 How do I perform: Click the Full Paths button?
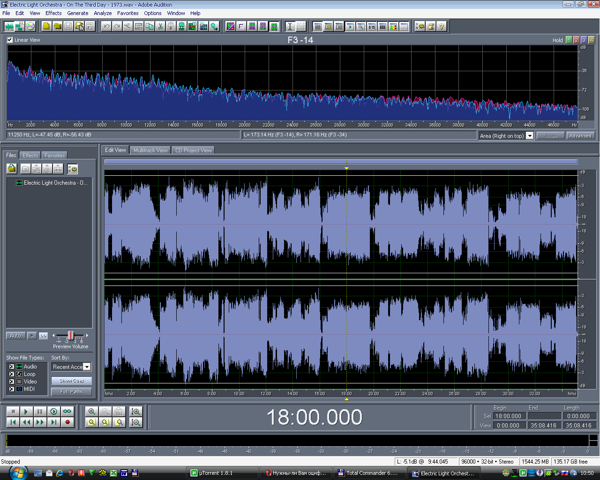[x=71, y=392]
